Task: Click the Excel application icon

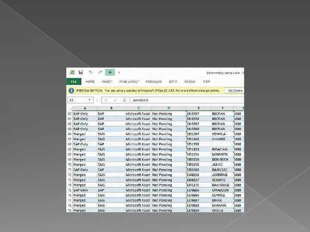Action: (72, 73)
